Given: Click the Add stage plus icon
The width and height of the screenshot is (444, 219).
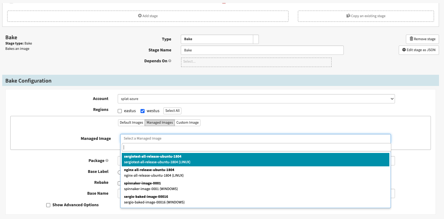Looking at the screenshot, I should click(140, 16).
